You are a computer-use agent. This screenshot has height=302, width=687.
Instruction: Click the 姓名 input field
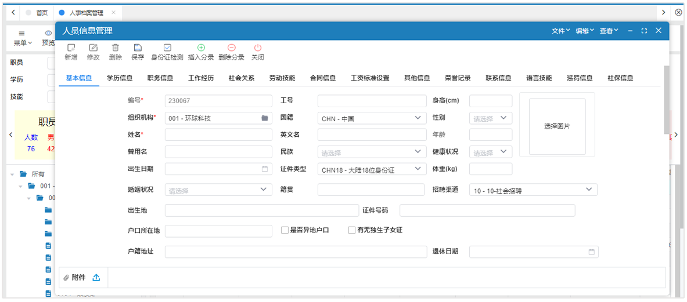[218, 135]
